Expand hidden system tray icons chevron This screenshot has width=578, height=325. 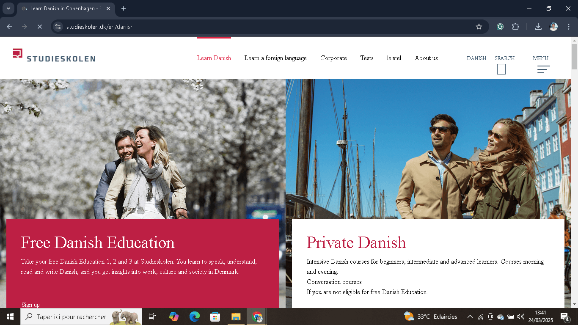(470, 317)
